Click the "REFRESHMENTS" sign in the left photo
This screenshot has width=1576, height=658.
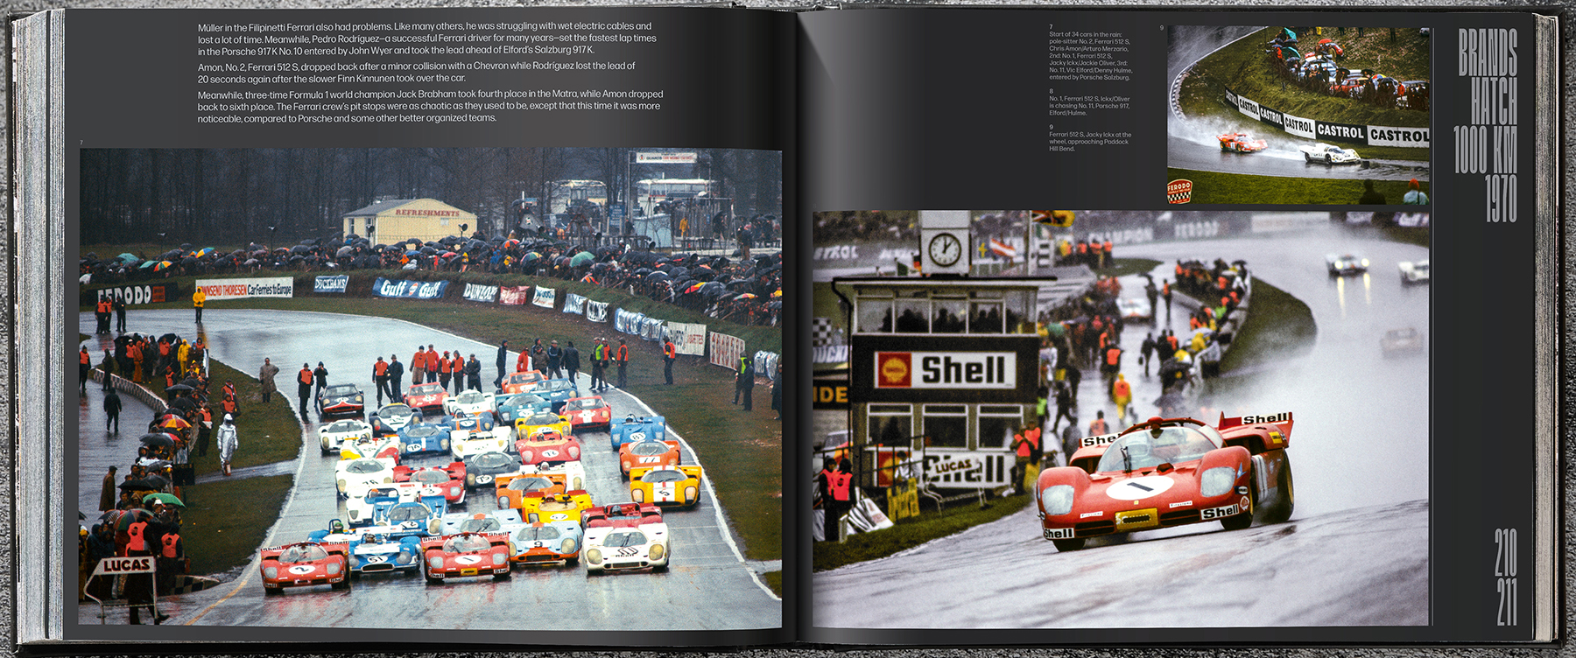click(x=427, y=213)
